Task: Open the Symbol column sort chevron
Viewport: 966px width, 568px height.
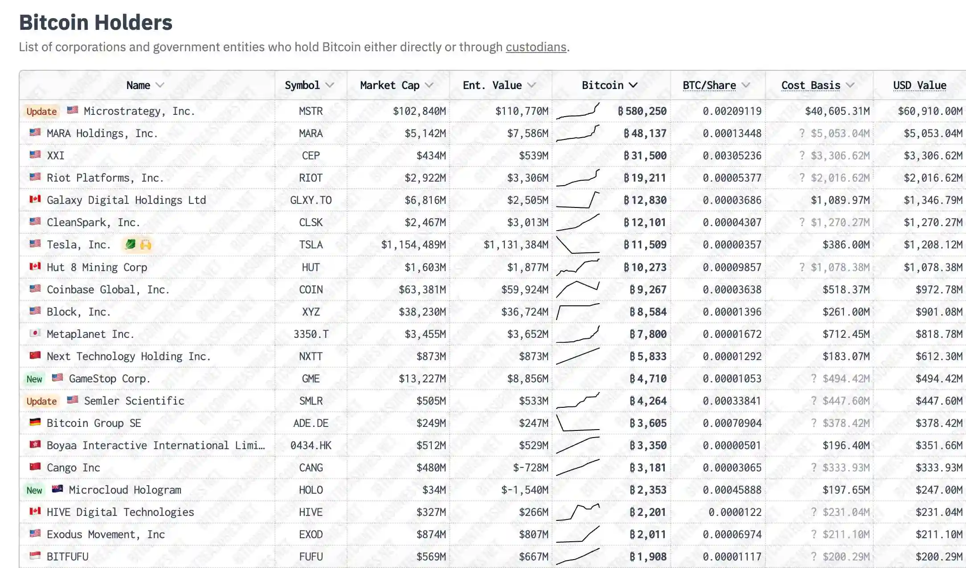Action: (330, 85)
